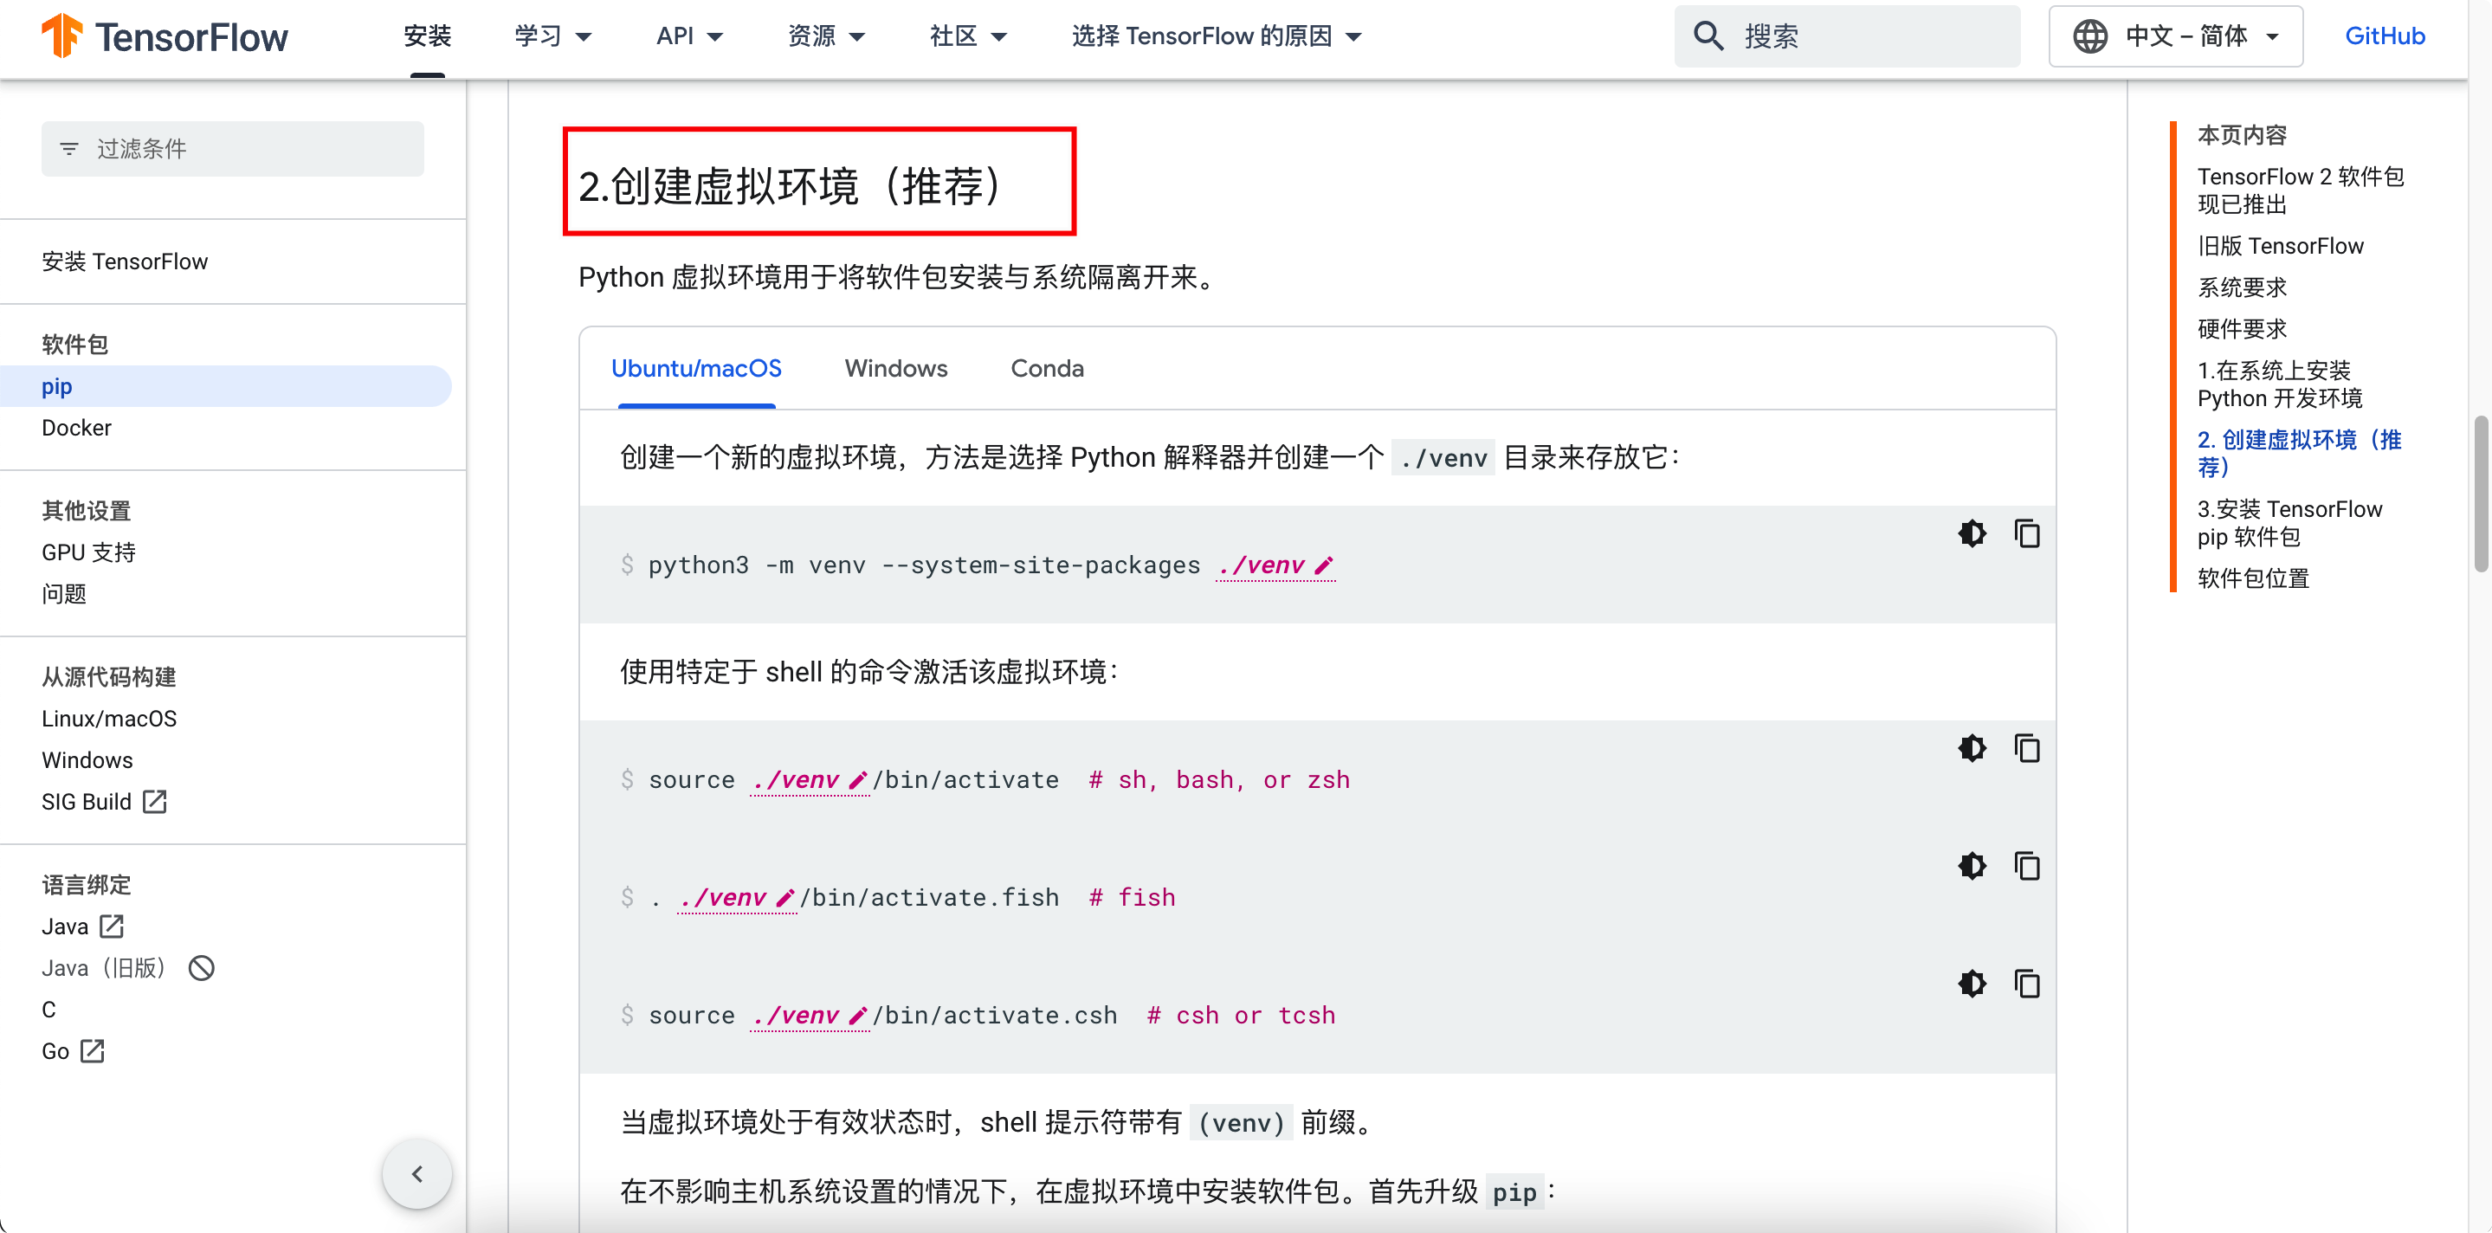Click the 搜索 search field
Viewport: 2492px width, 1233px height.
[1848, 36]
